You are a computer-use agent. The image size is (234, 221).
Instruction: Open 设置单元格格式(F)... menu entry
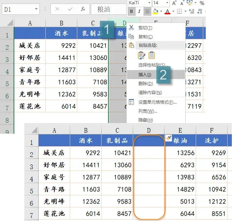pyautogui.click(x=156, y=102)
